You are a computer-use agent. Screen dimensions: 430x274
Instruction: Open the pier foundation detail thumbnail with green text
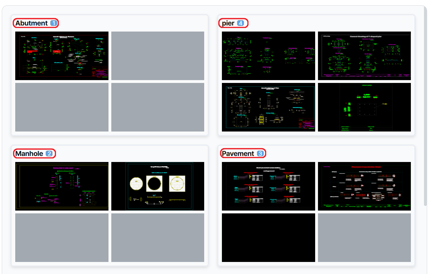[364, 107]
